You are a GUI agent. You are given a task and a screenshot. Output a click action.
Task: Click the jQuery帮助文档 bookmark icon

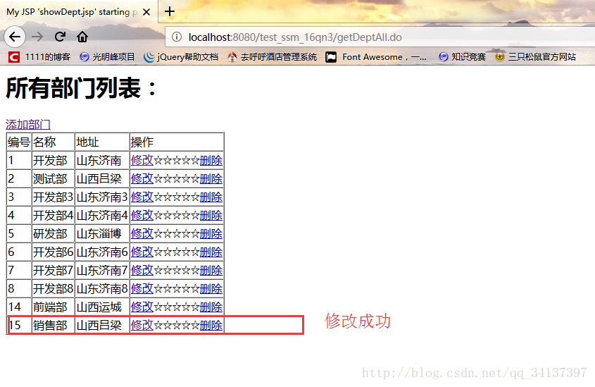pos(149,57)
